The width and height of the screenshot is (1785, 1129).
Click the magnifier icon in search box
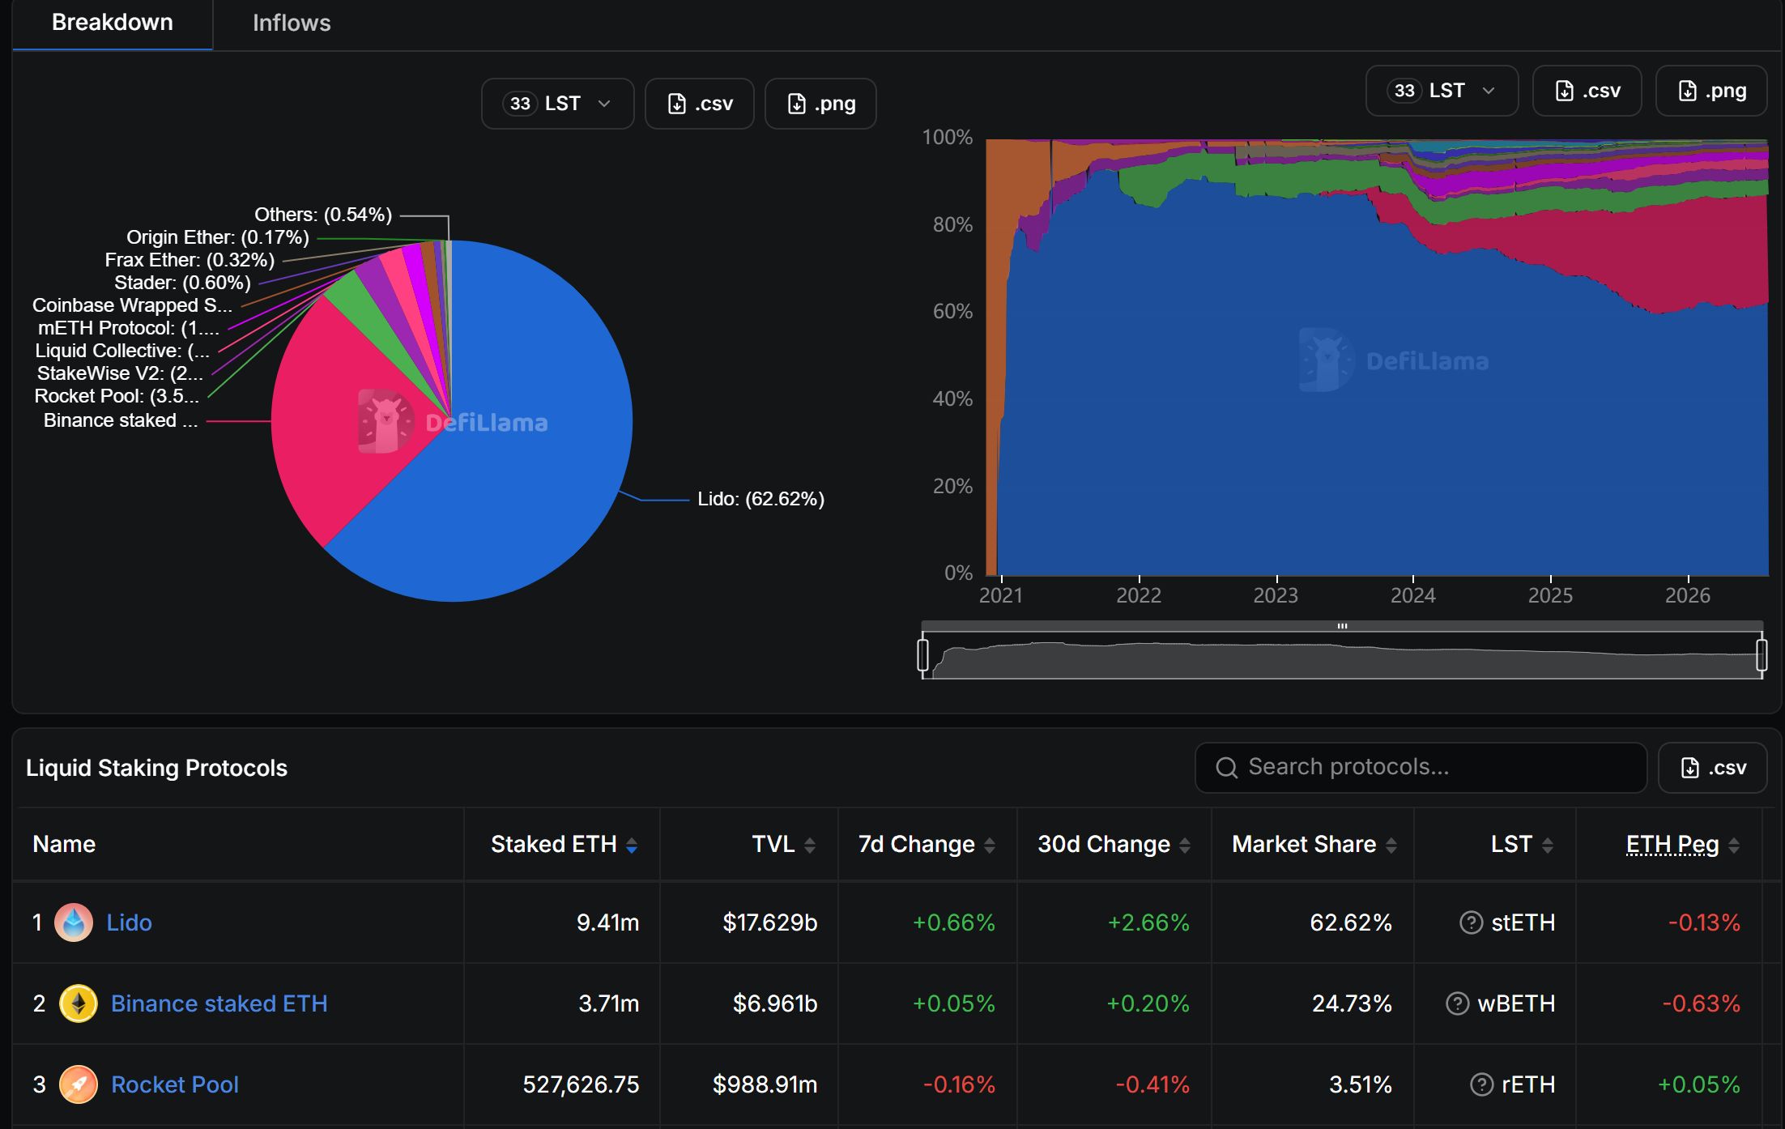click(1226, 767)
